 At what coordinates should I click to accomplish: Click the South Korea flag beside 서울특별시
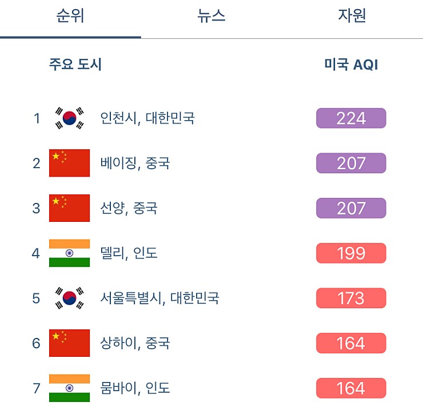tap(69, 298)
